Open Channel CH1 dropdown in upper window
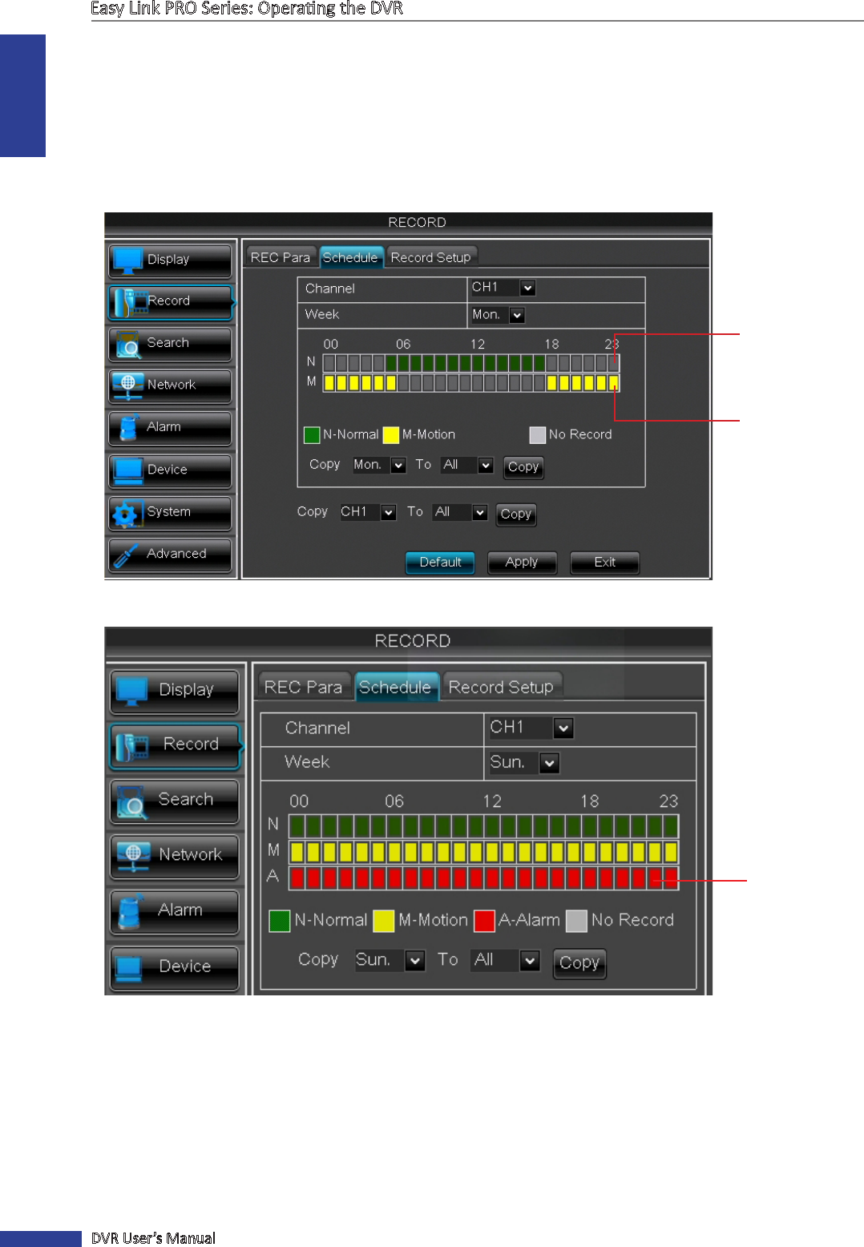 pyautogui.click(x=503, y=288)
